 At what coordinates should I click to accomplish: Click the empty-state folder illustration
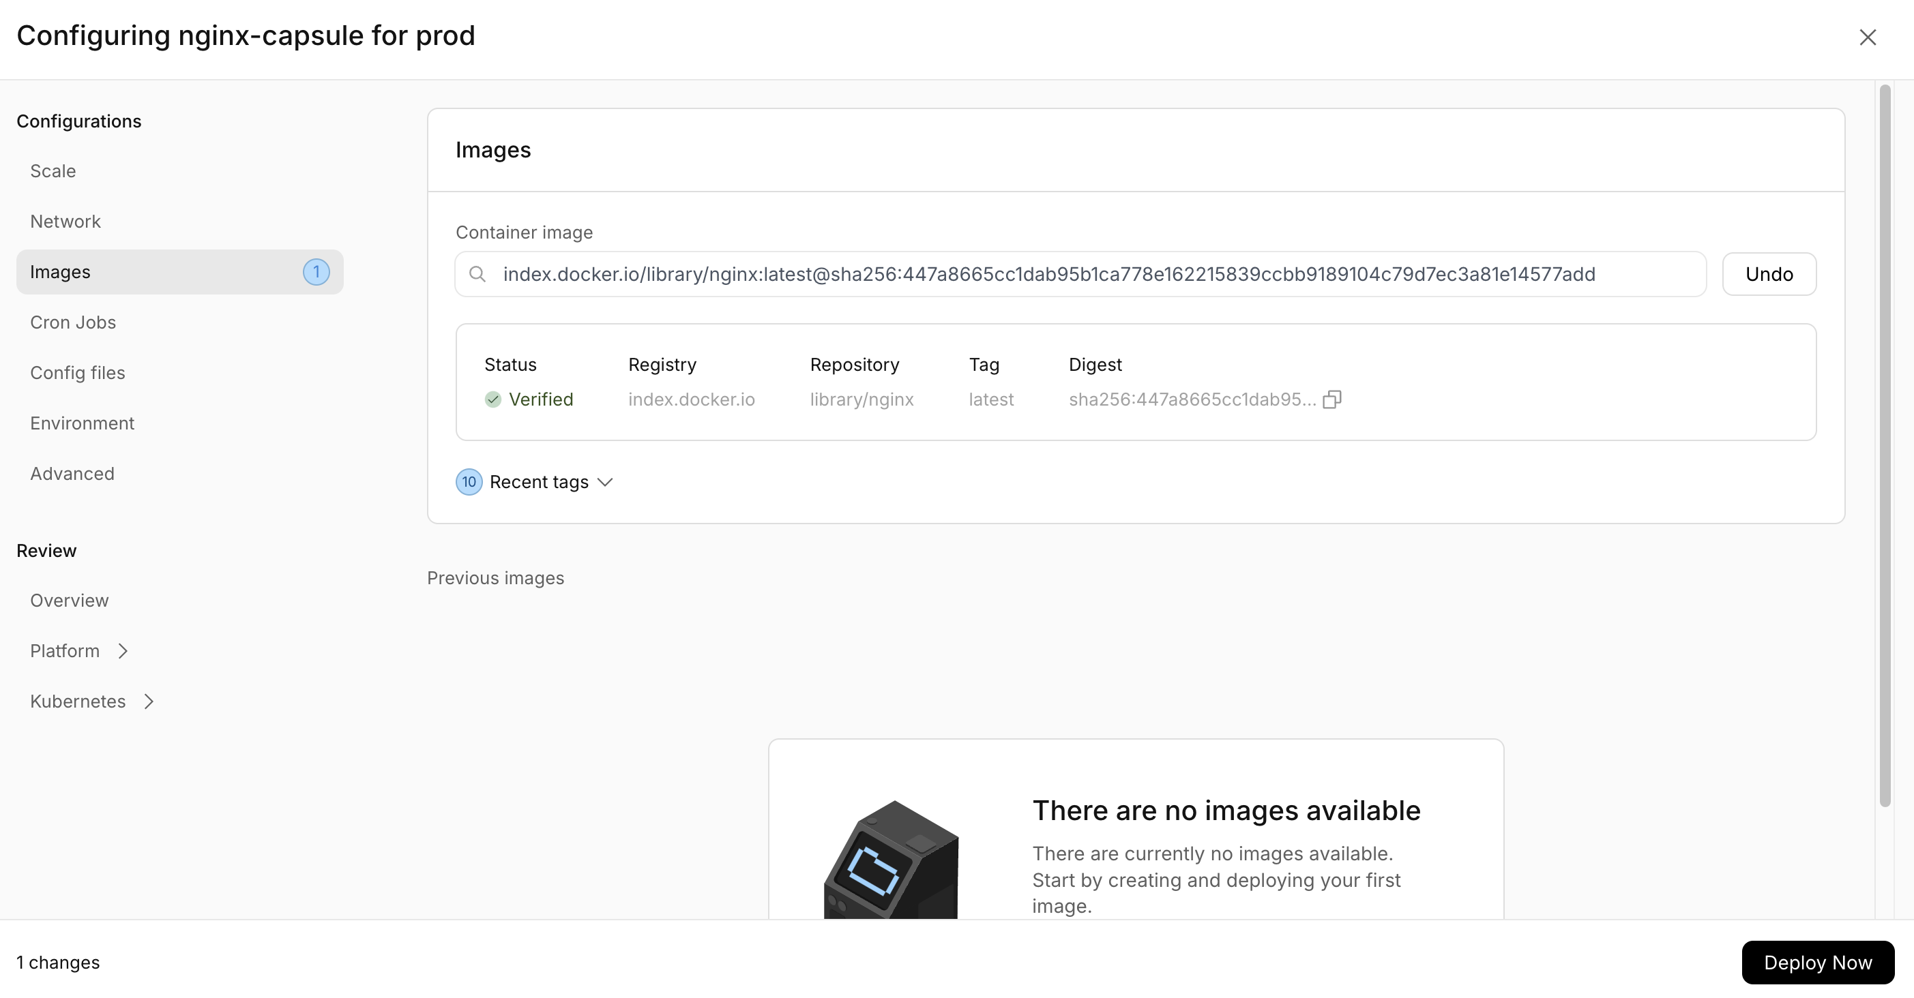(x=891, y=859)
